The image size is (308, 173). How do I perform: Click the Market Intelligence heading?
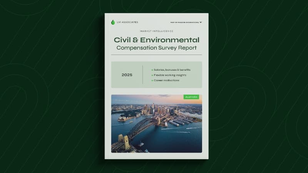pos(156,32)
